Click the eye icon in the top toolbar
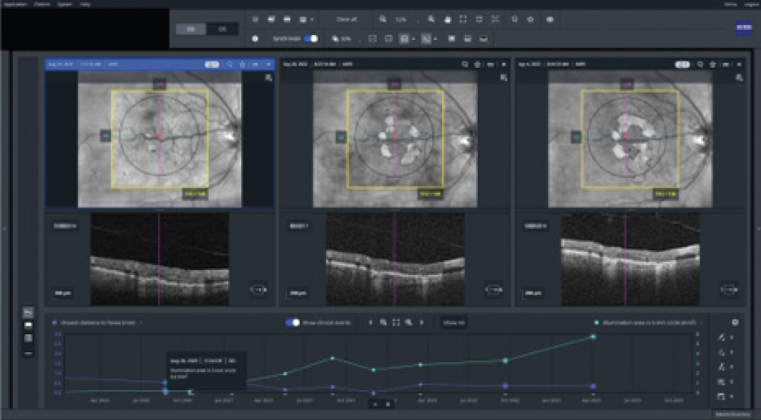 [x=549, y=19]
